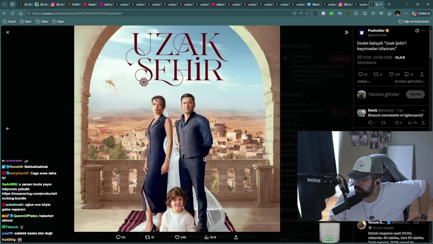The image size is (433, 244).
Task: Open read aloud icon in address bar
Action: click(x=301, y=13)
